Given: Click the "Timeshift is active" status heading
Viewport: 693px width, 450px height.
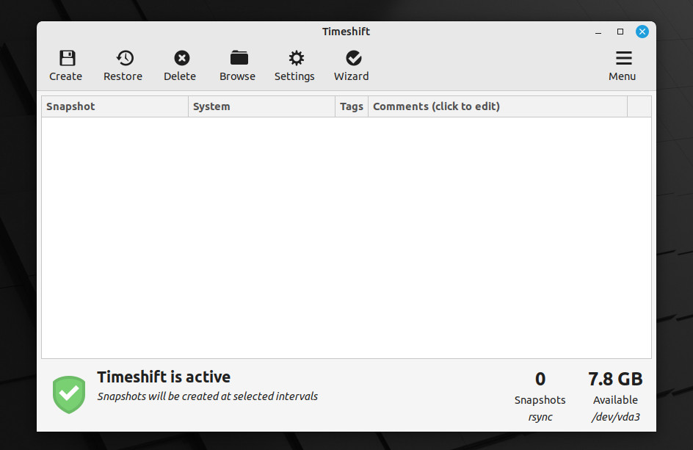Looking at the screenshot, I should (164, 377).
